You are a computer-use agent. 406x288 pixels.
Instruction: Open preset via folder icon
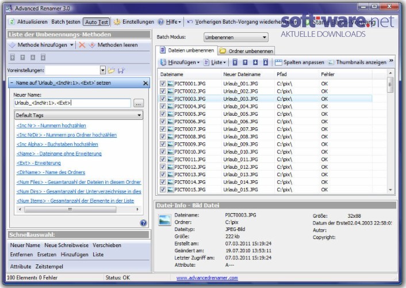(x=112, y=70)
